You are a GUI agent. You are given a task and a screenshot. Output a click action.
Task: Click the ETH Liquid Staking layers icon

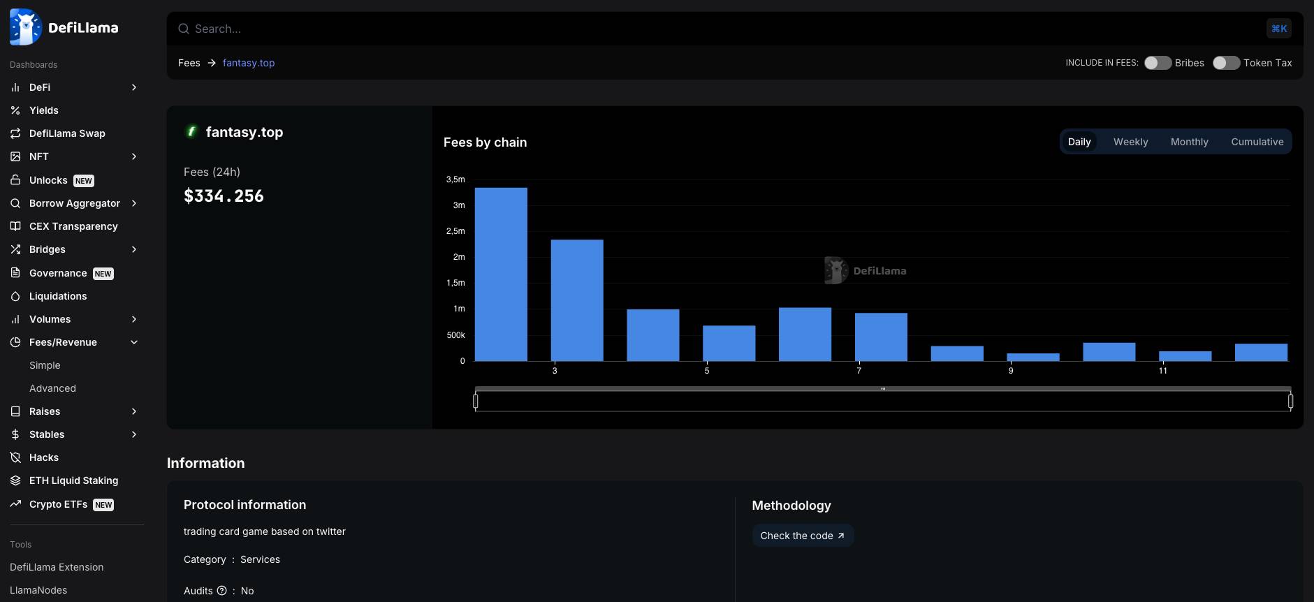tap(15, 480)
